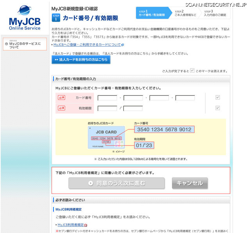The image size is (250, 233).
Task: Focus second card number input field
Action: click(133, 98)
